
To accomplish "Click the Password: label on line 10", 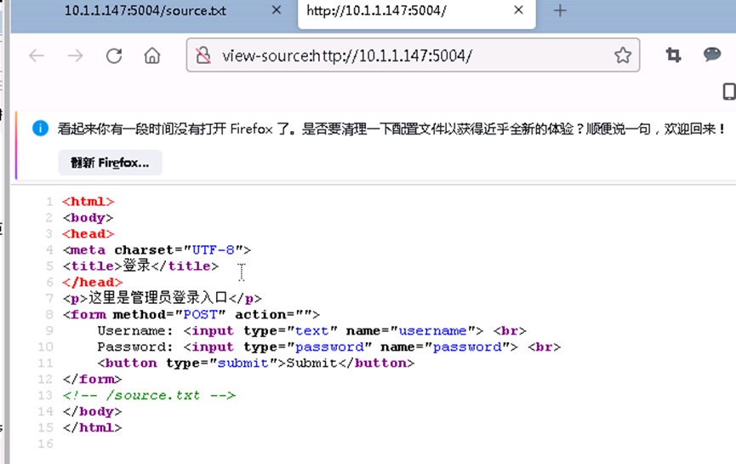I will tap(135, 347).
